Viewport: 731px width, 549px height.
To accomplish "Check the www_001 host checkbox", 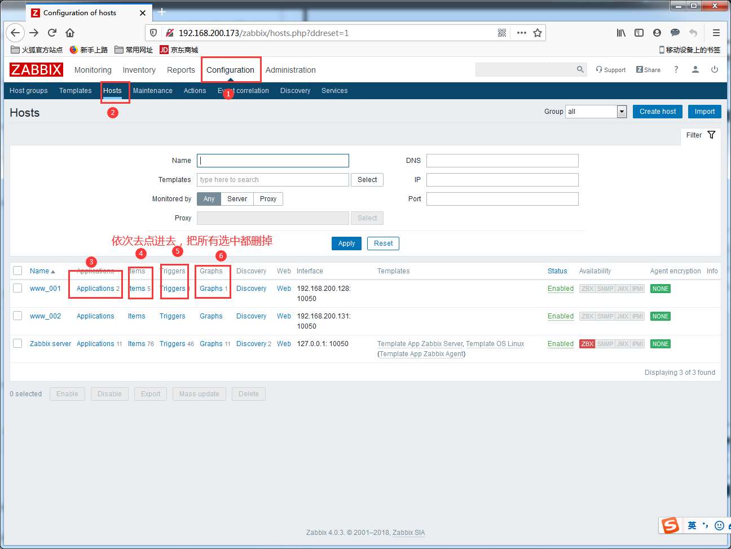I will (x=17, y=288).
